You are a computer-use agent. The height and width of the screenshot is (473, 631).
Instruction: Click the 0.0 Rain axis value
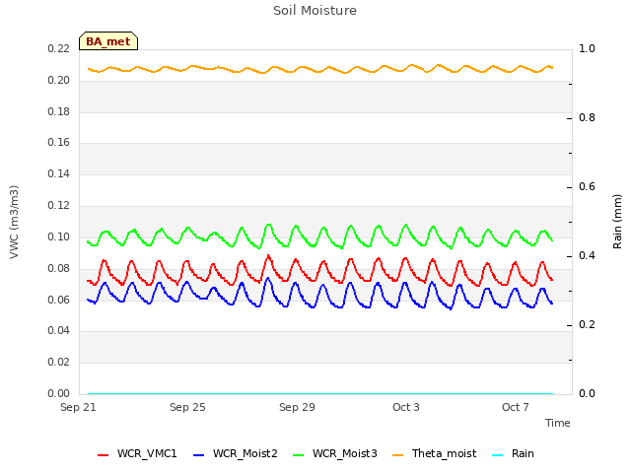point(587,393)
